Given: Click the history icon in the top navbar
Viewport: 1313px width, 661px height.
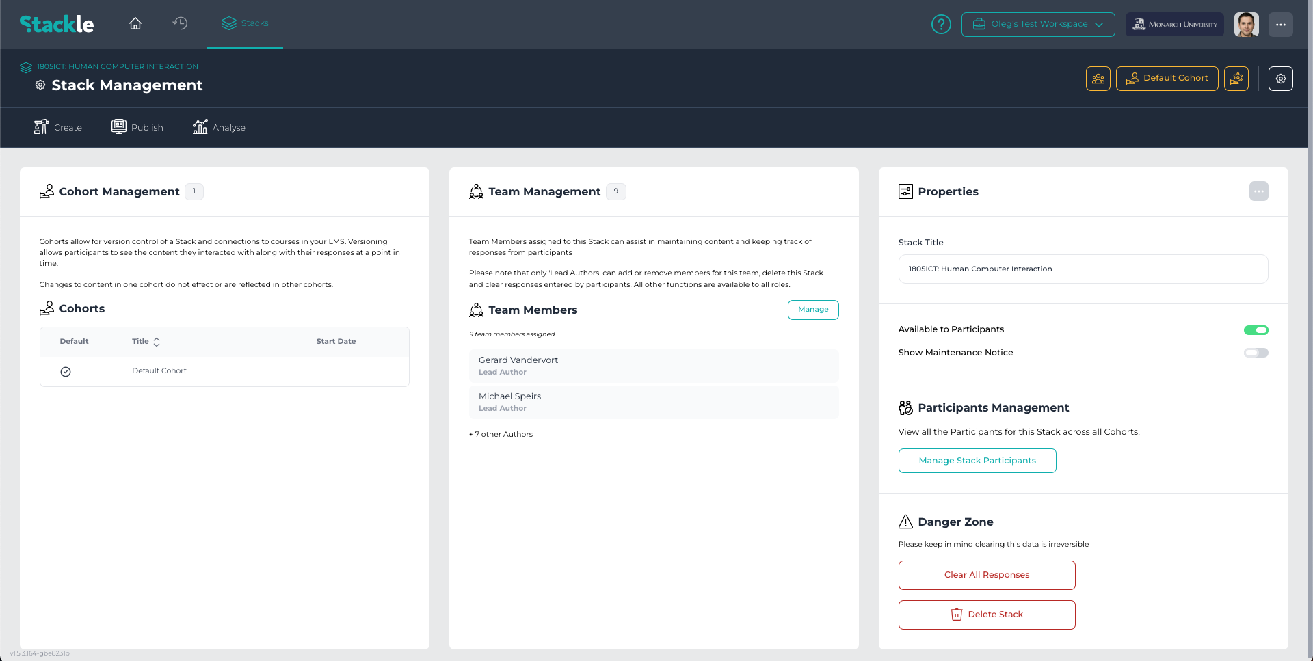Looking at the screenshot, I should tap(180, 23).
